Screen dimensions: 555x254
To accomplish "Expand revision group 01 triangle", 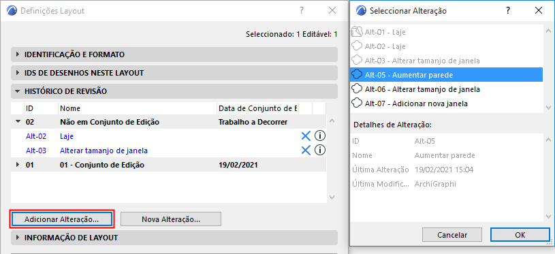I will tap(18, 165).
